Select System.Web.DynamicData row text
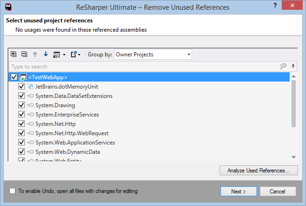The image size is (306, 206). [x=68, y=152]
